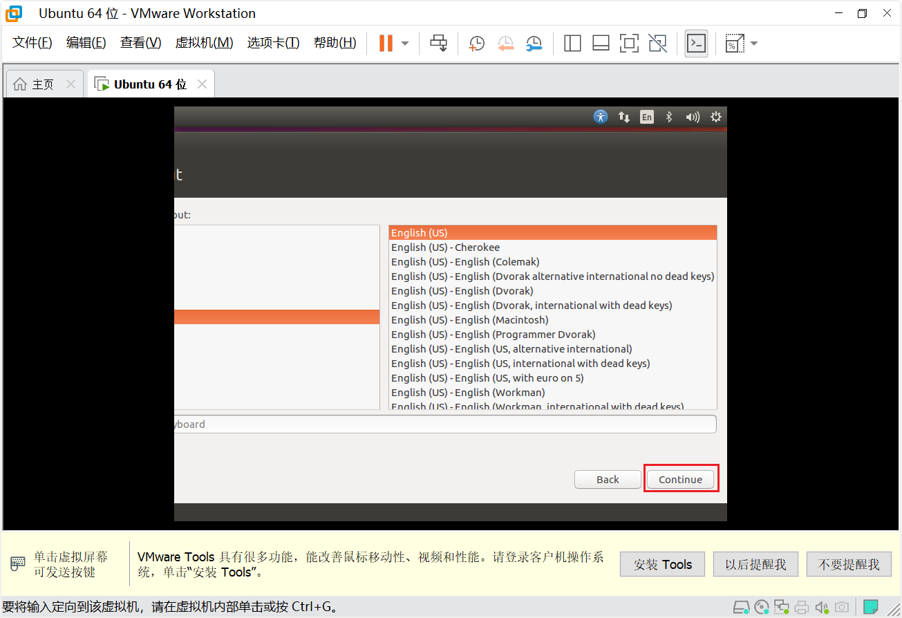Click the Ubuntu accessibility icon in the top panel
Image resolution: width=902 pixels, height=618 pixels.
click(601, 117)
